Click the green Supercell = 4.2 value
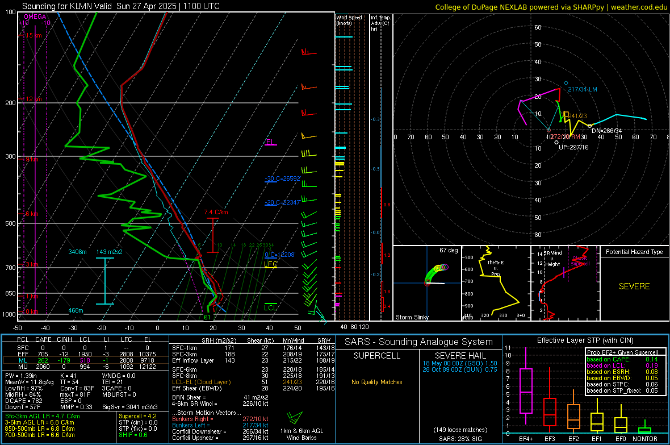 tap(137, 416)
